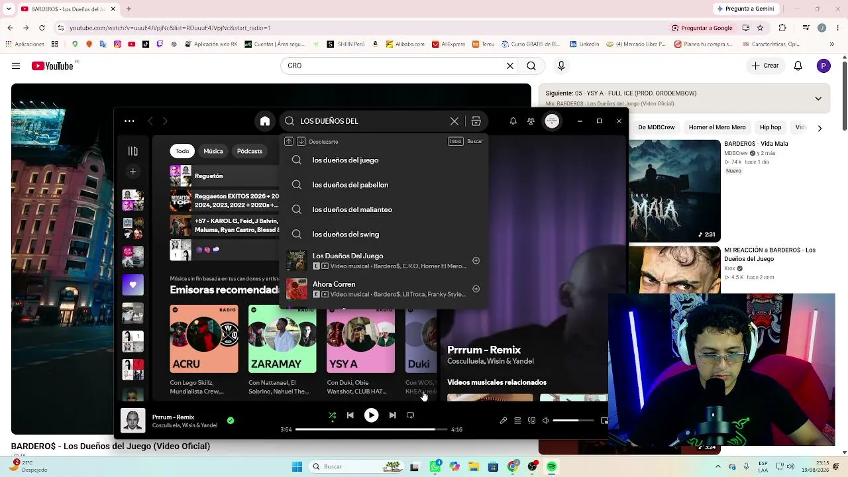Select the Pódcasts filter chip
The height and width of the screenshot is (477, 848).
(x=250, y=151)
